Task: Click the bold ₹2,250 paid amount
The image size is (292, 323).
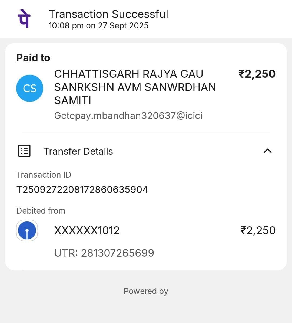Action: [257, 74]
